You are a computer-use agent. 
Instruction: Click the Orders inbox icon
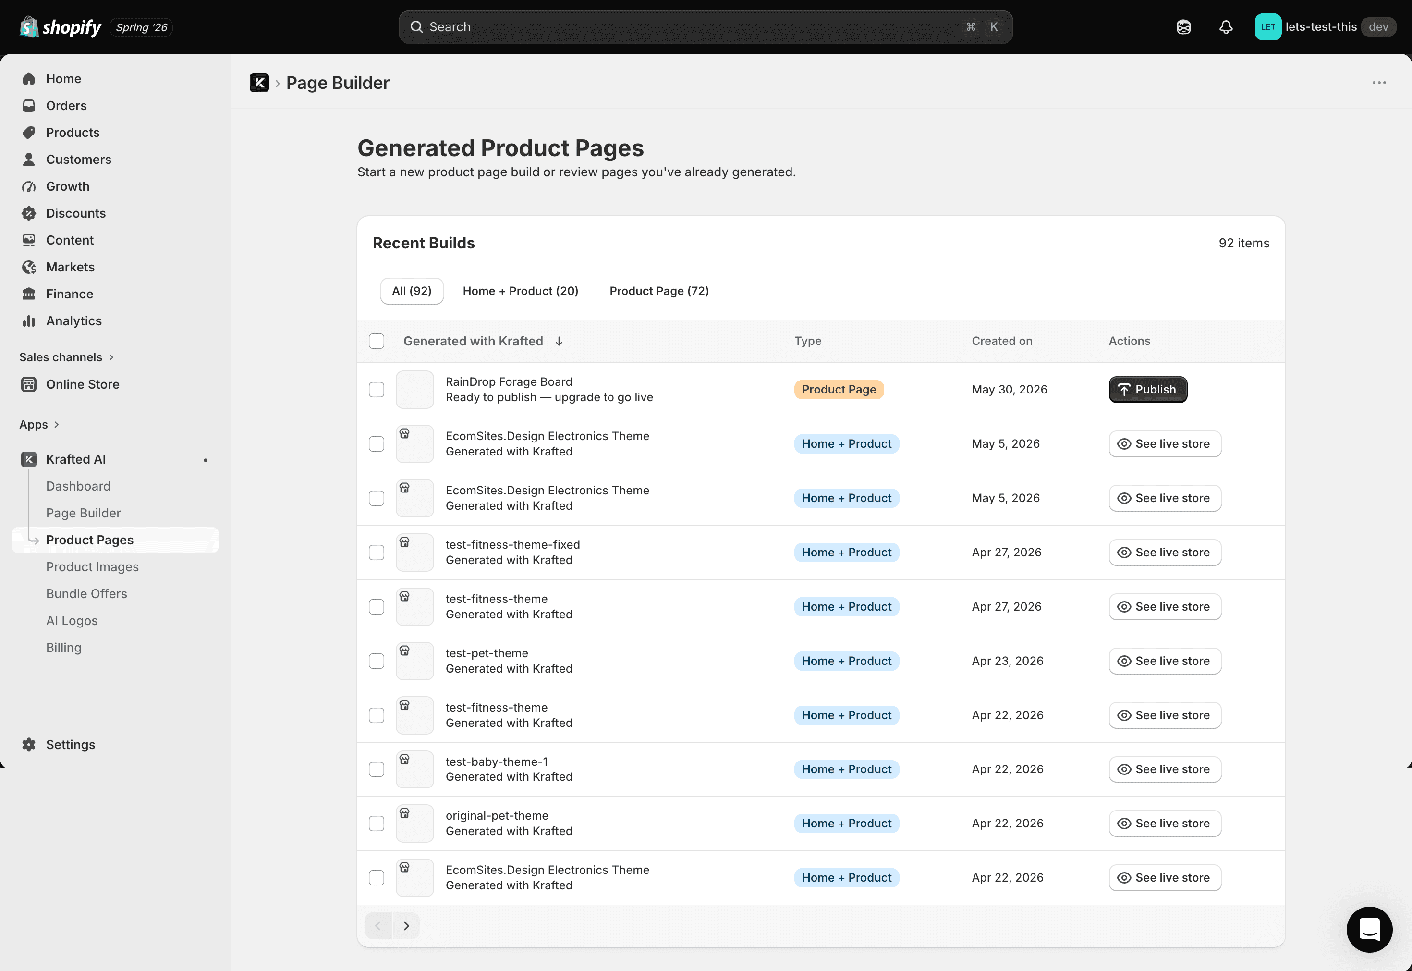[29, 105]
